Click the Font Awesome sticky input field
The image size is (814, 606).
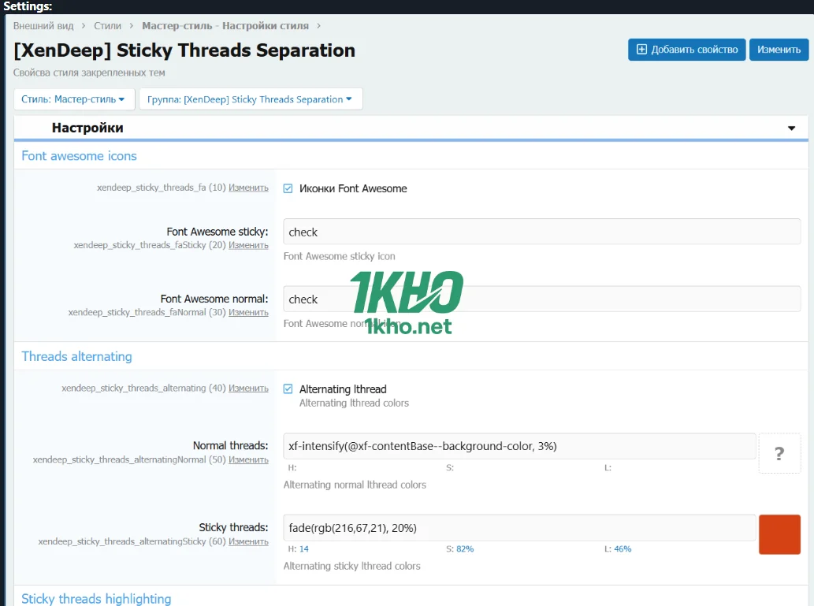coord(541,232)
